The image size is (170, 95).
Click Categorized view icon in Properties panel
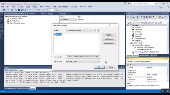click(128, 65)
